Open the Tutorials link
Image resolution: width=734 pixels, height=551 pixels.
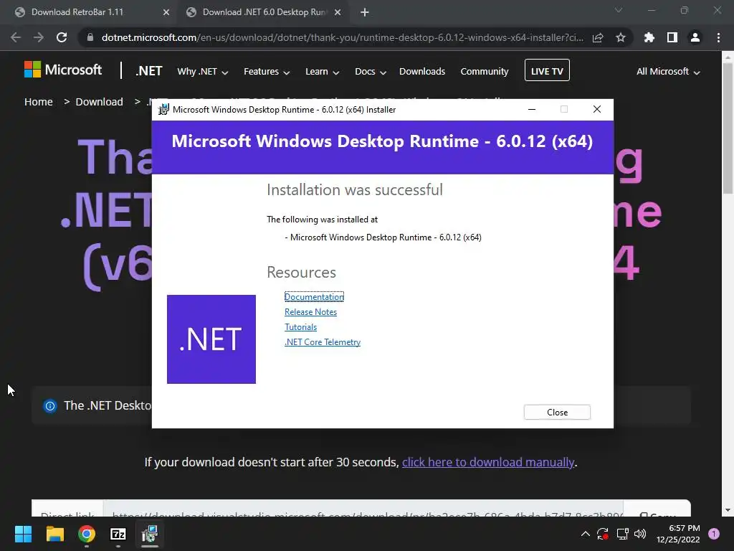coord(300,327)
